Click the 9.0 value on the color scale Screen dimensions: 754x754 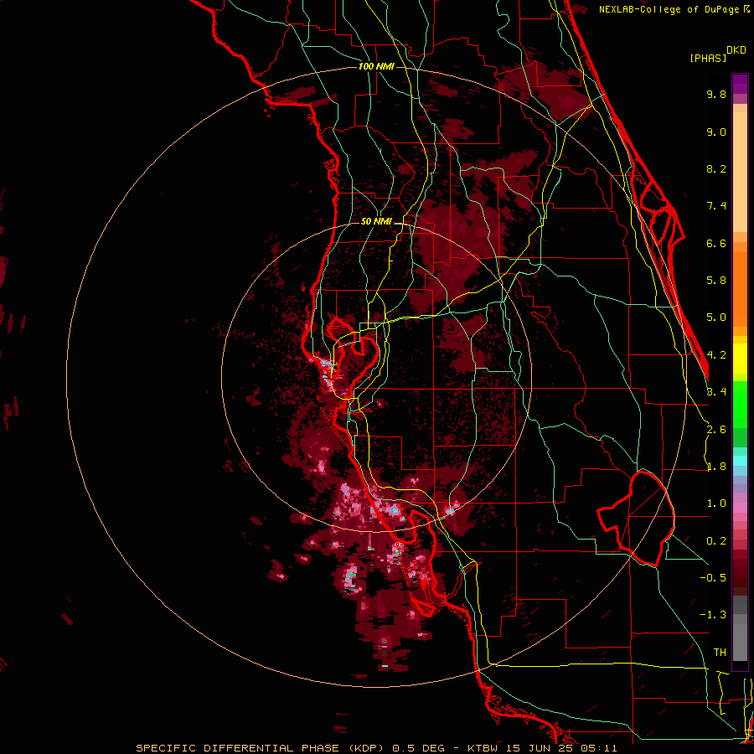click(716, 132)
